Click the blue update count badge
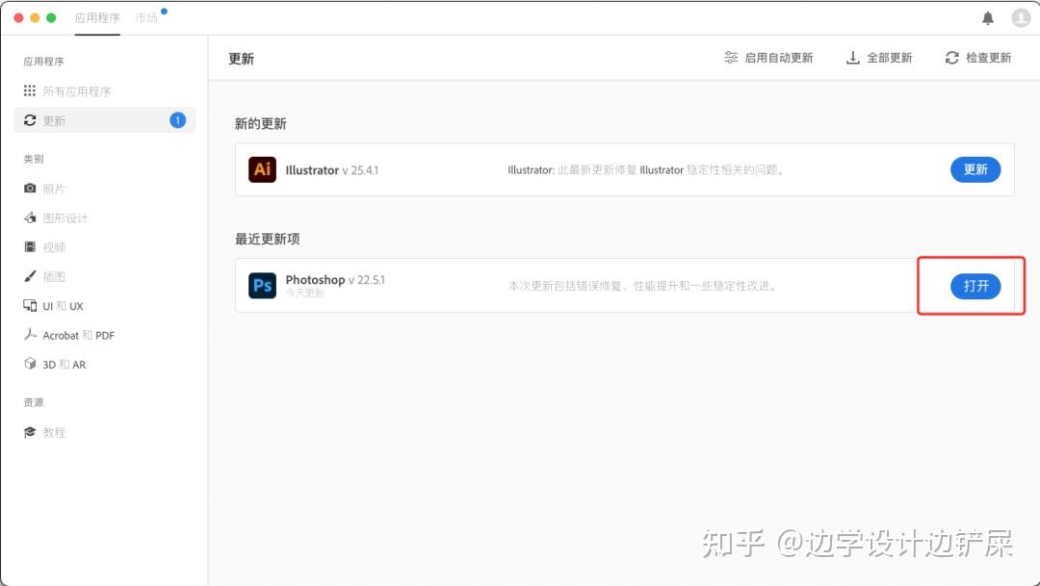The height and width of the screenshot is (586, 1040). tap(178, 120)
